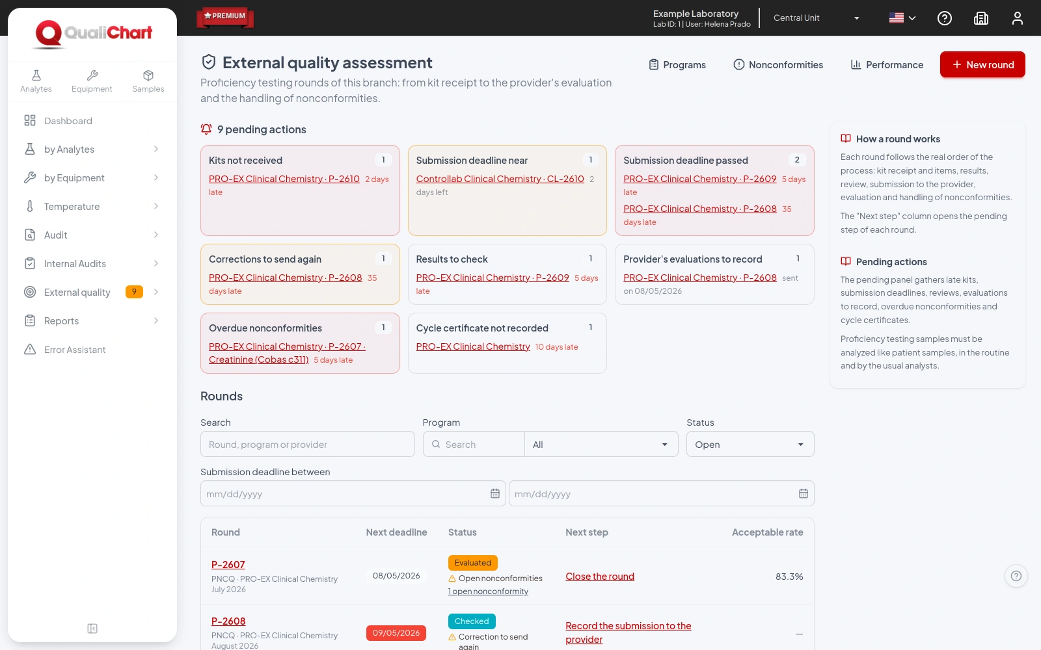1041x650 pixels.
Task: Expand the by Equipment menu
Action: (x=92, y=178)
